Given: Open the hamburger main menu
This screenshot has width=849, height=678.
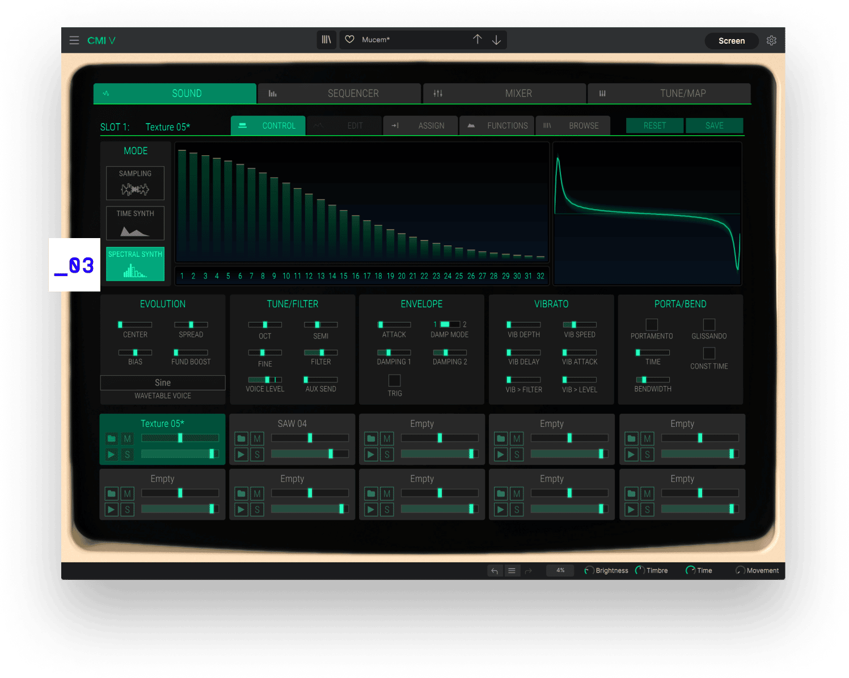Looking at the screenshot, I should [74, 40].
